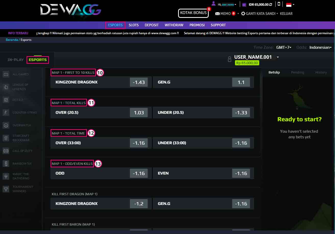
Task: Click MAP 1 - ODD/EVEN KILLS heading
Action: tap(72, 164)
